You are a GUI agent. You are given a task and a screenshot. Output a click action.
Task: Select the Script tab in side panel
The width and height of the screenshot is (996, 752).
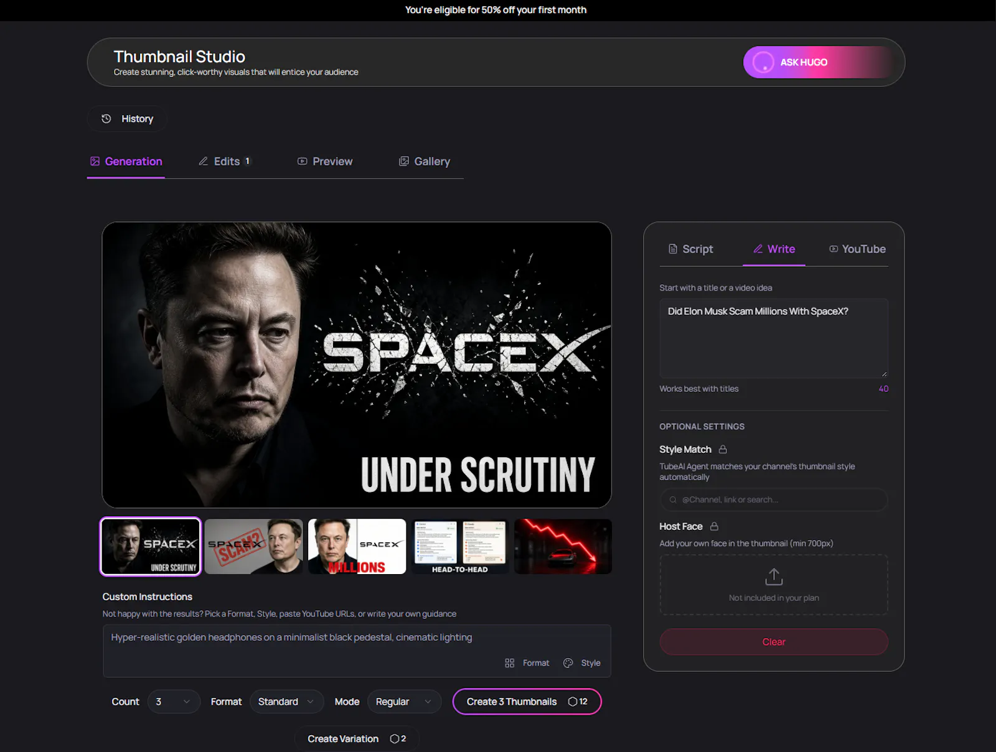click(x=690, y=249)
